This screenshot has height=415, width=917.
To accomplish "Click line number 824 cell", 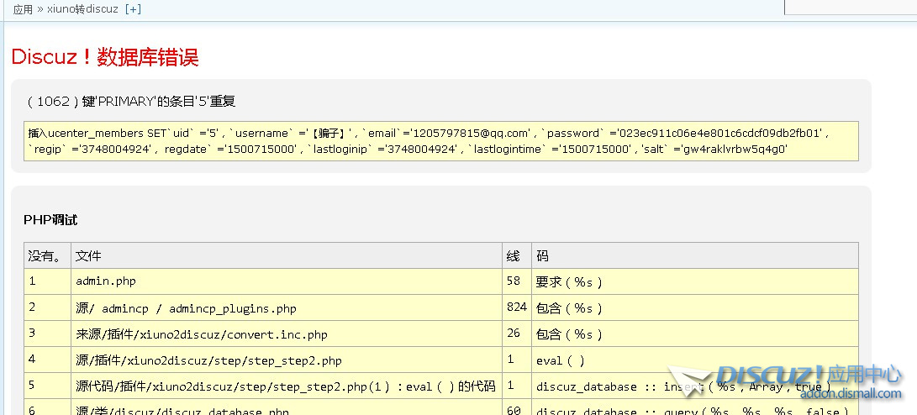I will coord(517,307).
